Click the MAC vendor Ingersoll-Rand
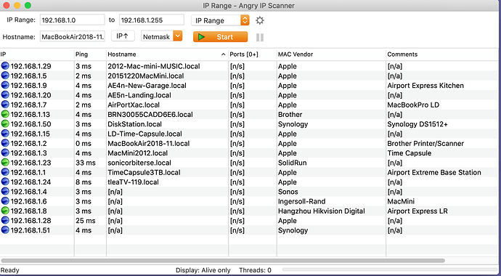The width and height of the screenshot is (501, 276). (x=301, y=201)
